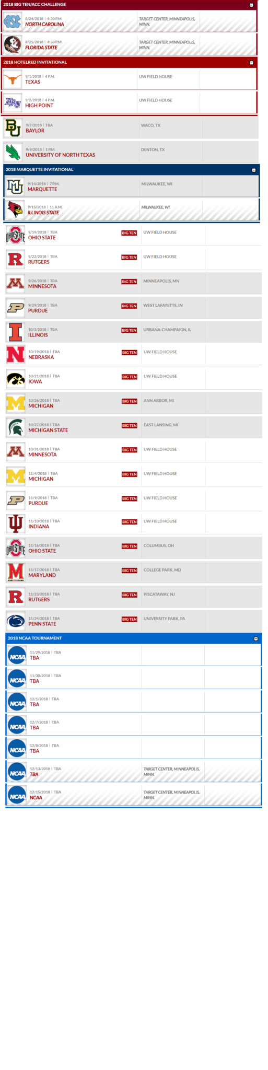Click the Illinois State Redbird logo
Image resolution: width=268 pixels, height=1070 pixels.
point(15,210)
